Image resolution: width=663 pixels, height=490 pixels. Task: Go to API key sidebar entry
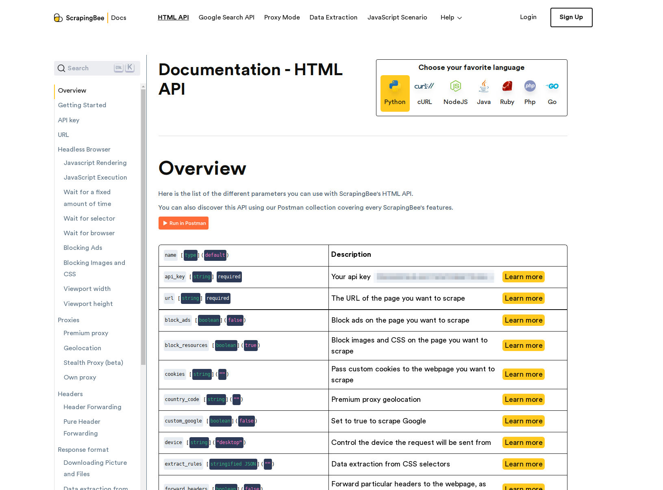[69, 120]
